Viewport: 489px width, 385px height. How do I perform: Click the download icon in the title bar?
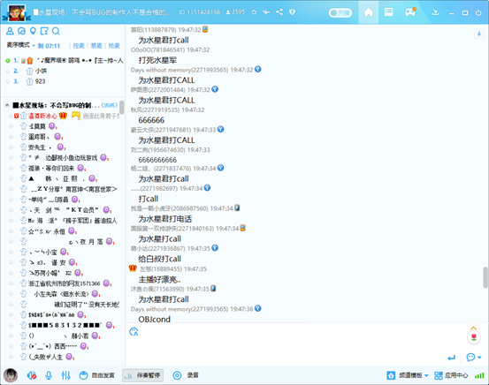click(435, 12)
